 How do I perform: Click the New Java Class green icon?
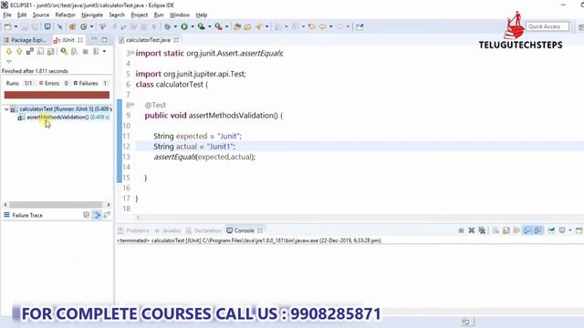pyautogui.click(x=84, y=26)
